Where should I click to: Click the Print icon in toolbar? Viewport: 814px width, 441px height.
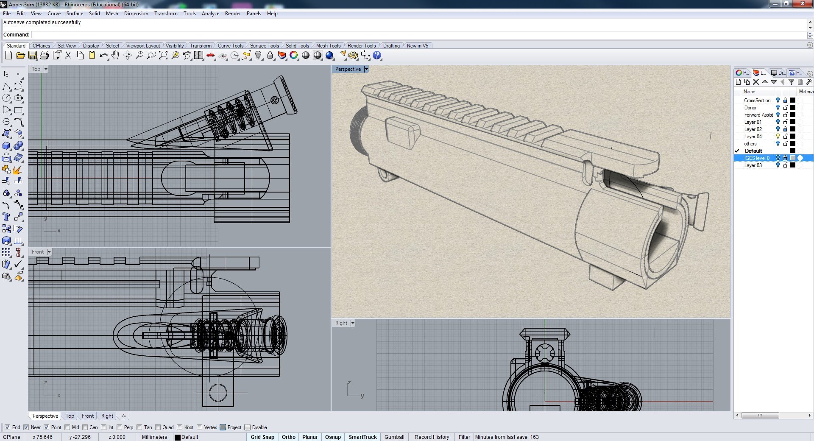(44, 56)
